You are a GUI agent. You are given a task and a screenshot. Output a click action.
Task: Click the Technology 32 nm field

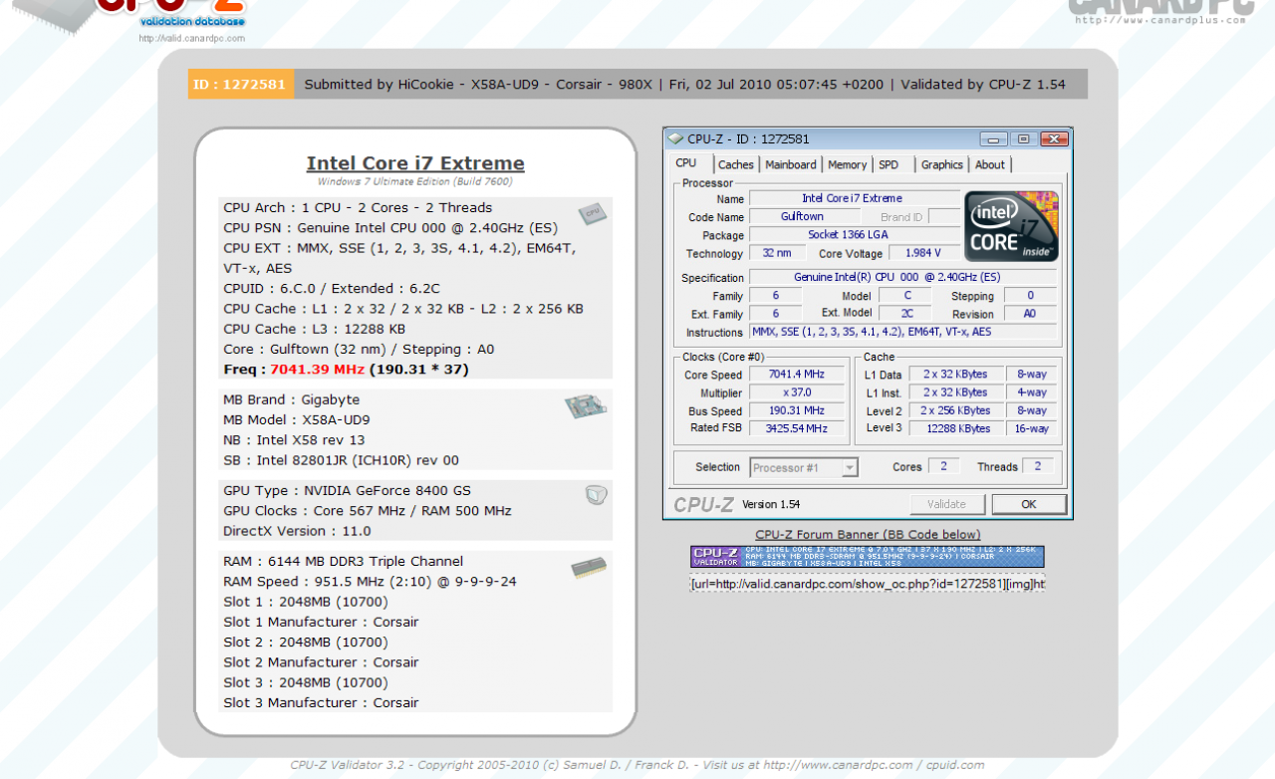(778, 253)
